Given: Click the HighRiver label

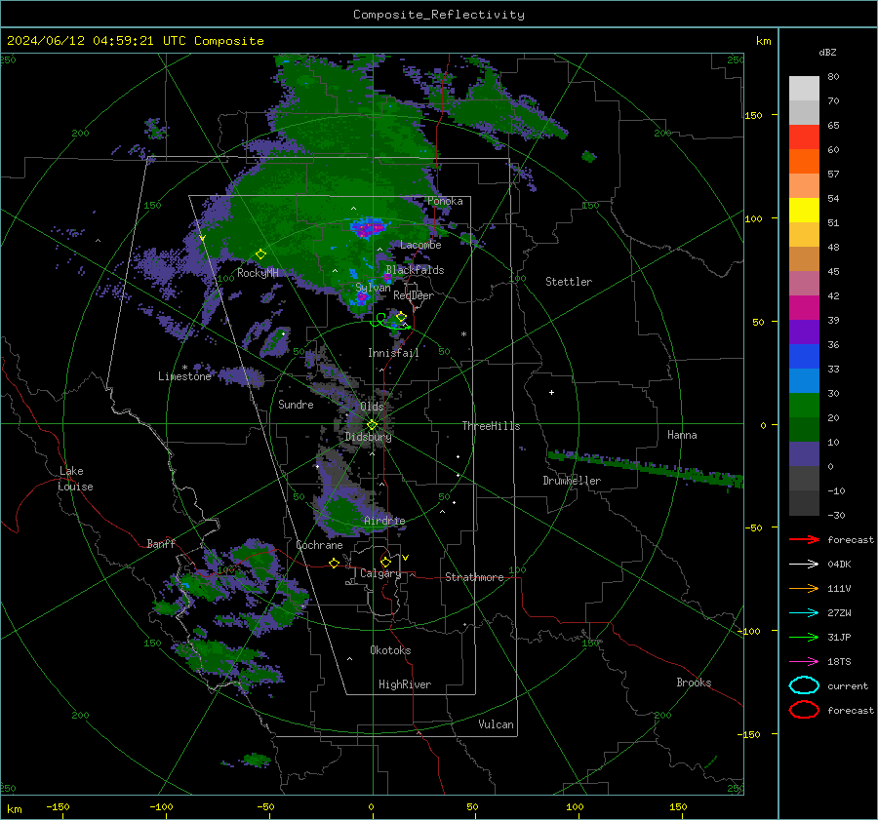Looking at the screenshot, I should click(405, 684).
